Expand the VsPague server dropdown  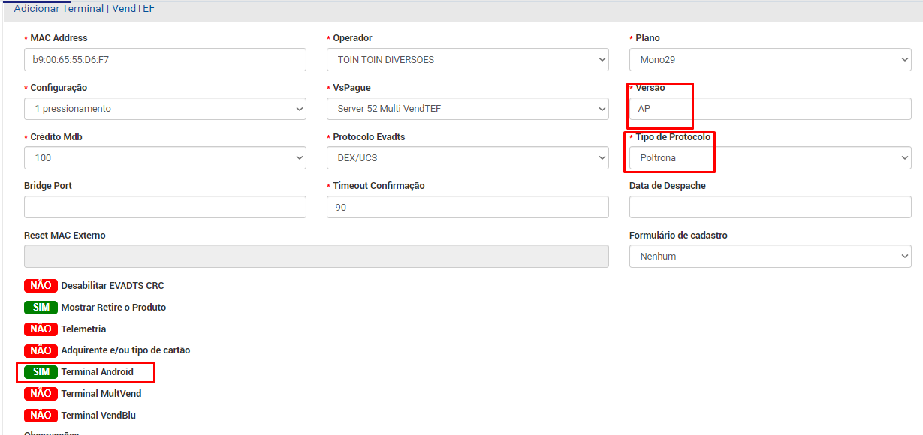tap(468, 109)
